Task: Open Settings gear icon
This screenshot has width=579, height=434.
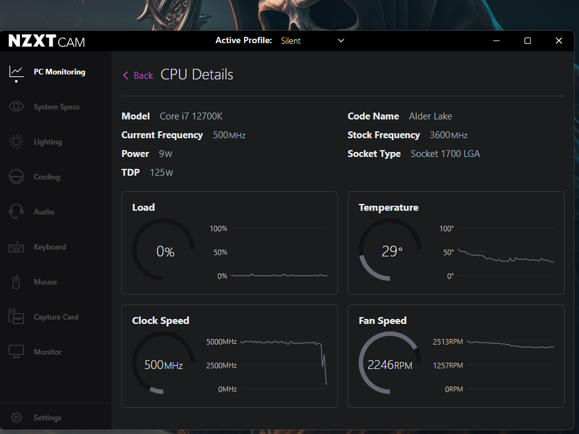Action: tap(17, 418)
